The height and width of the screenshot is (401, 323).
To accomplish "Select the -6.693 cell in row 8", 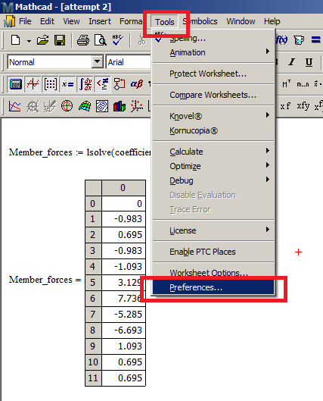I will click(124, 331).
